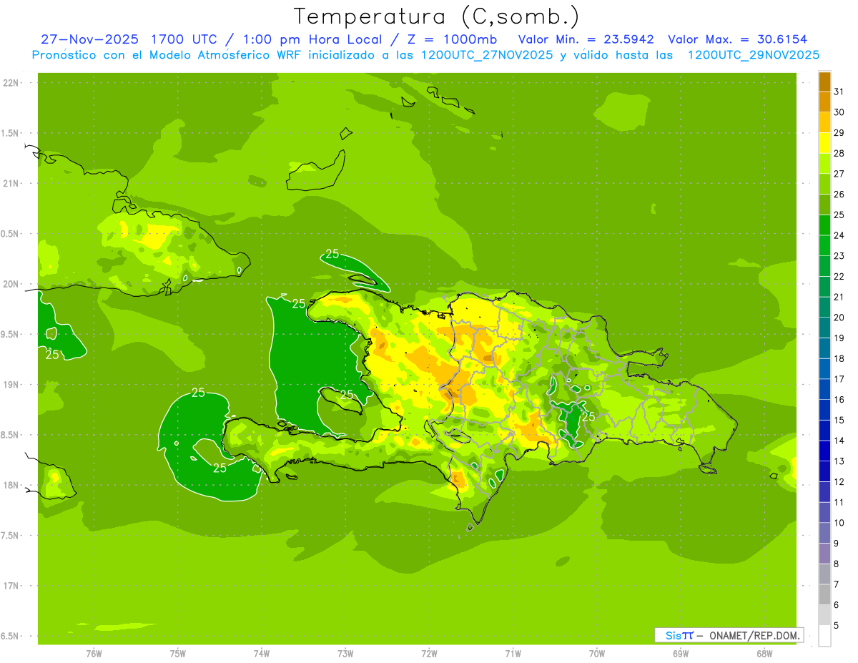Click the 25 contour label inside the Dominican Republic

pyautogui.click(x=589, y=417)
